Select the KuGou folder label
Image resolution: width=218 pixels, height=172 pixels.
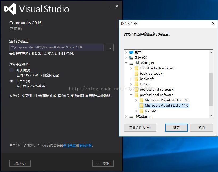(x=145, y=84)
